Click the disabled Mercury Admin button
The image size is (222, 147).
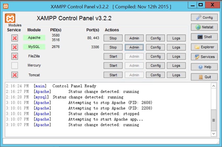point(134,66)
